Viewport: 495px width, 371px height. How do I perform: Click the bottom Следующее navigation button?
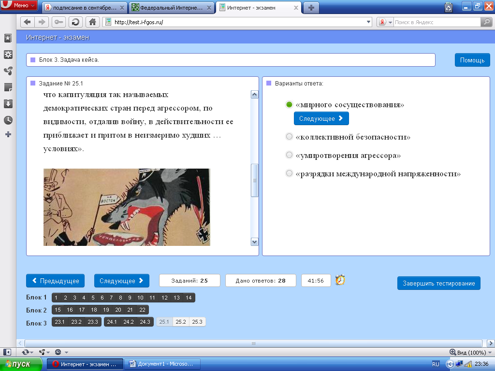tap(121, 281)
